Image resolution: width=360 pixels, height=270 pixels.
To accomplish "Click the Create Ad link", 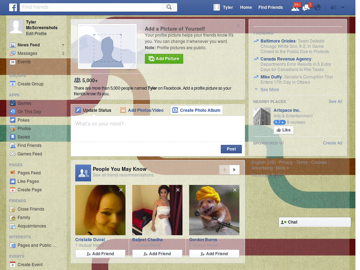I will coord(333,143).
